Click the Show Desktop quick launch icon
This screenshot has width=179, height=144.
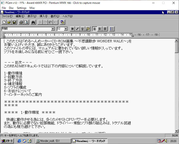(29, 141)
